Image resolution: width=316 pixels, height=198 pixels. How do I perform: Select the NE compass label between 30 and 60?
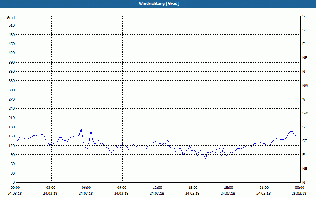pos(305,169)
